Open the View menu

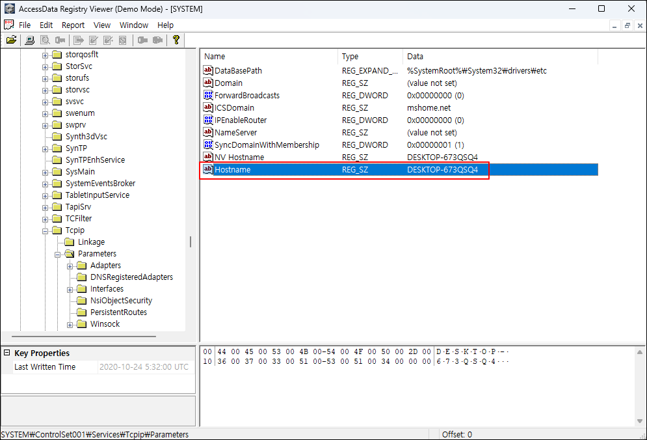click(102, 25)
